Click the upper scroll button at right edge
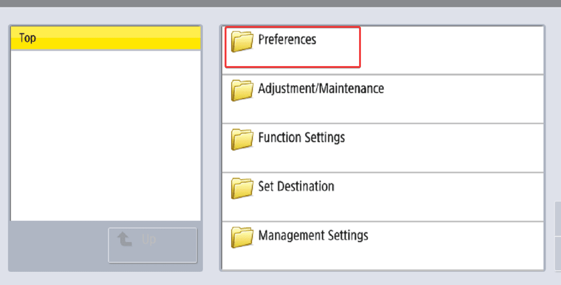This screenshot has height=285, width=561. [558, 218]
